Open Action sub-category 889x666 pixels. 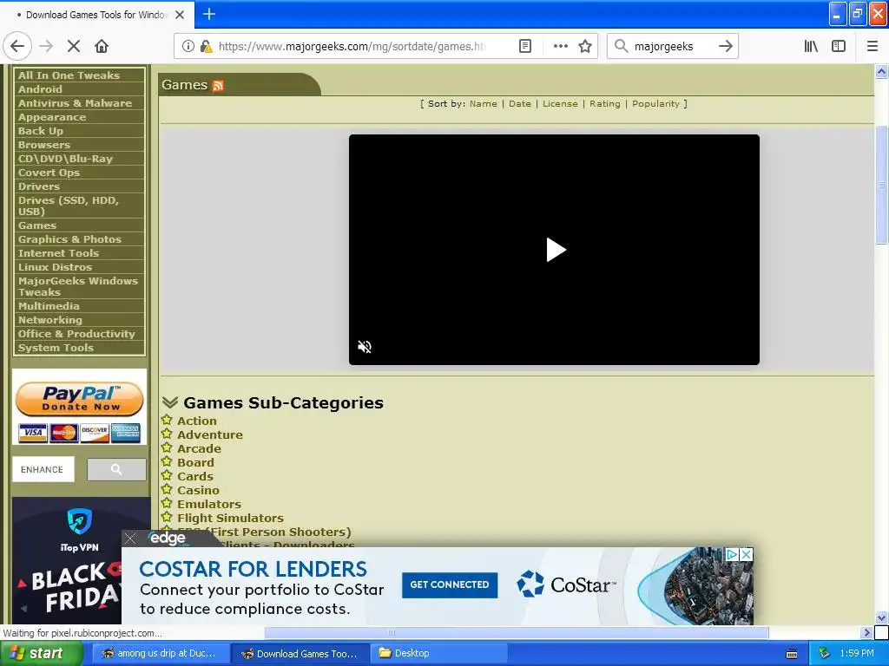[197, 421]
